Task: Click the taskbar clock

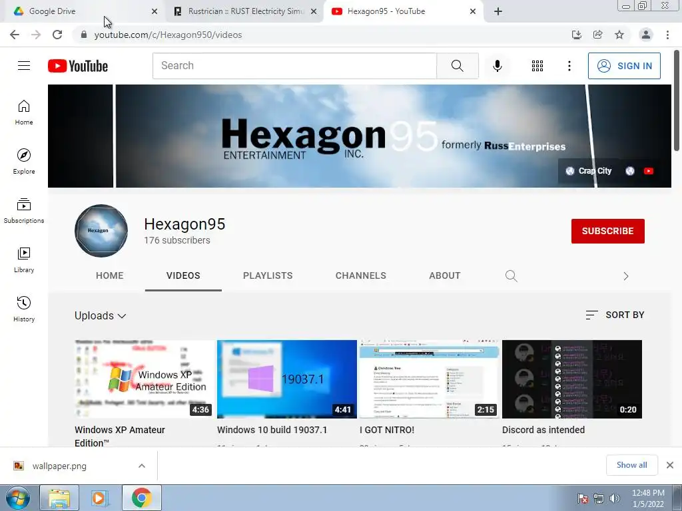Action: [x=647, y=498]
